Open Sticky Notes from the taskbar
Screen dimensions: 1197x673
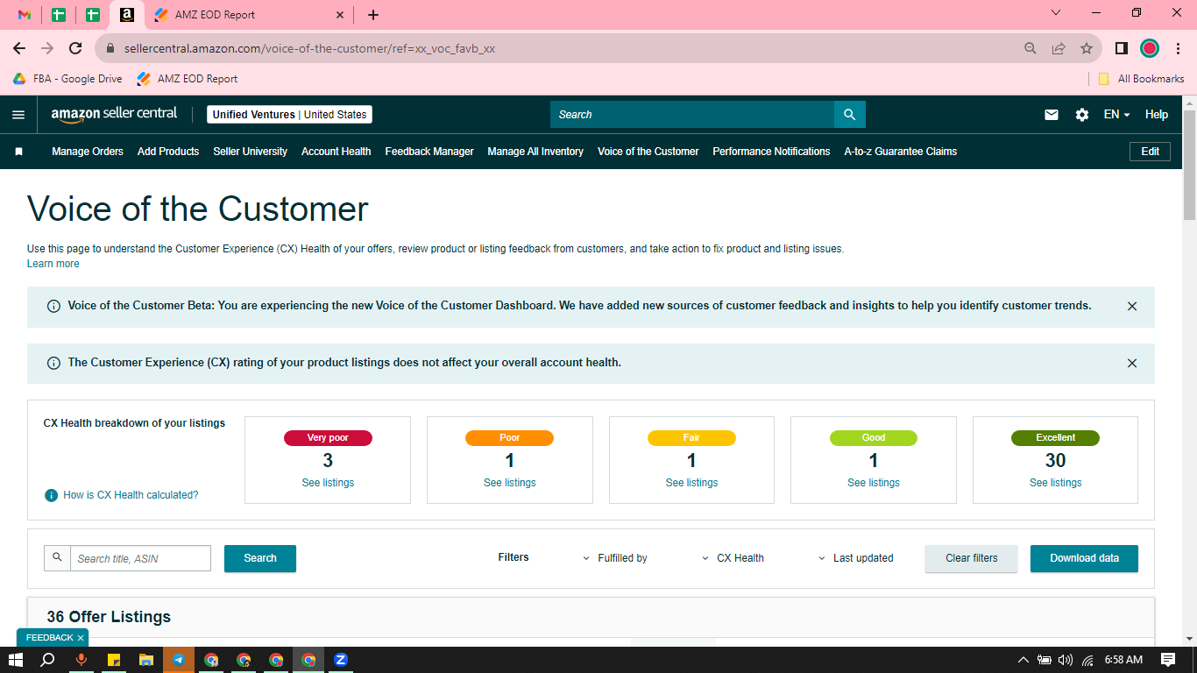click(x=114, y=660)
